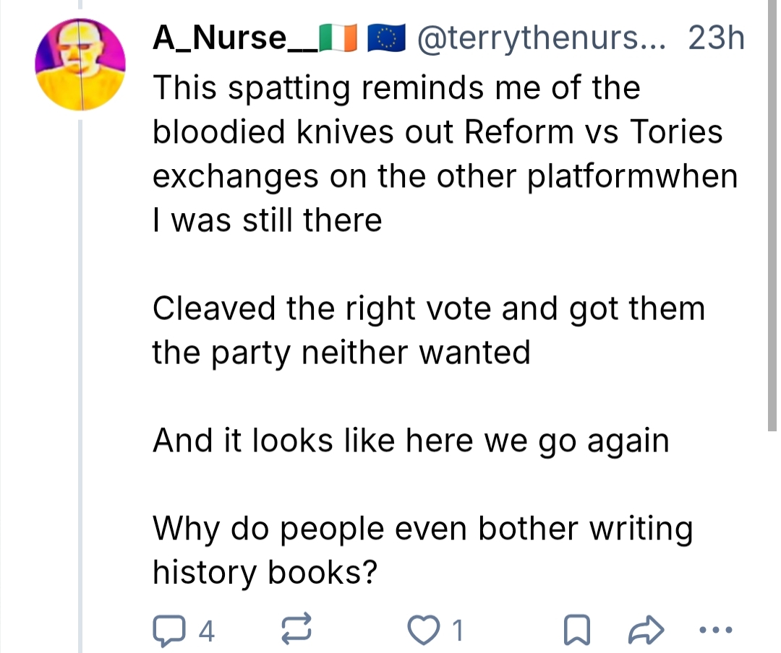
Task: Click the EU flag emoji in the name
Action: tap(386, 40)
